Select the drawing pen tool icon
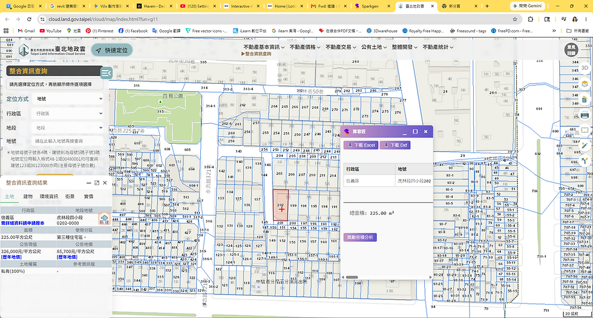593x318 pixels. tap(585, 145)
